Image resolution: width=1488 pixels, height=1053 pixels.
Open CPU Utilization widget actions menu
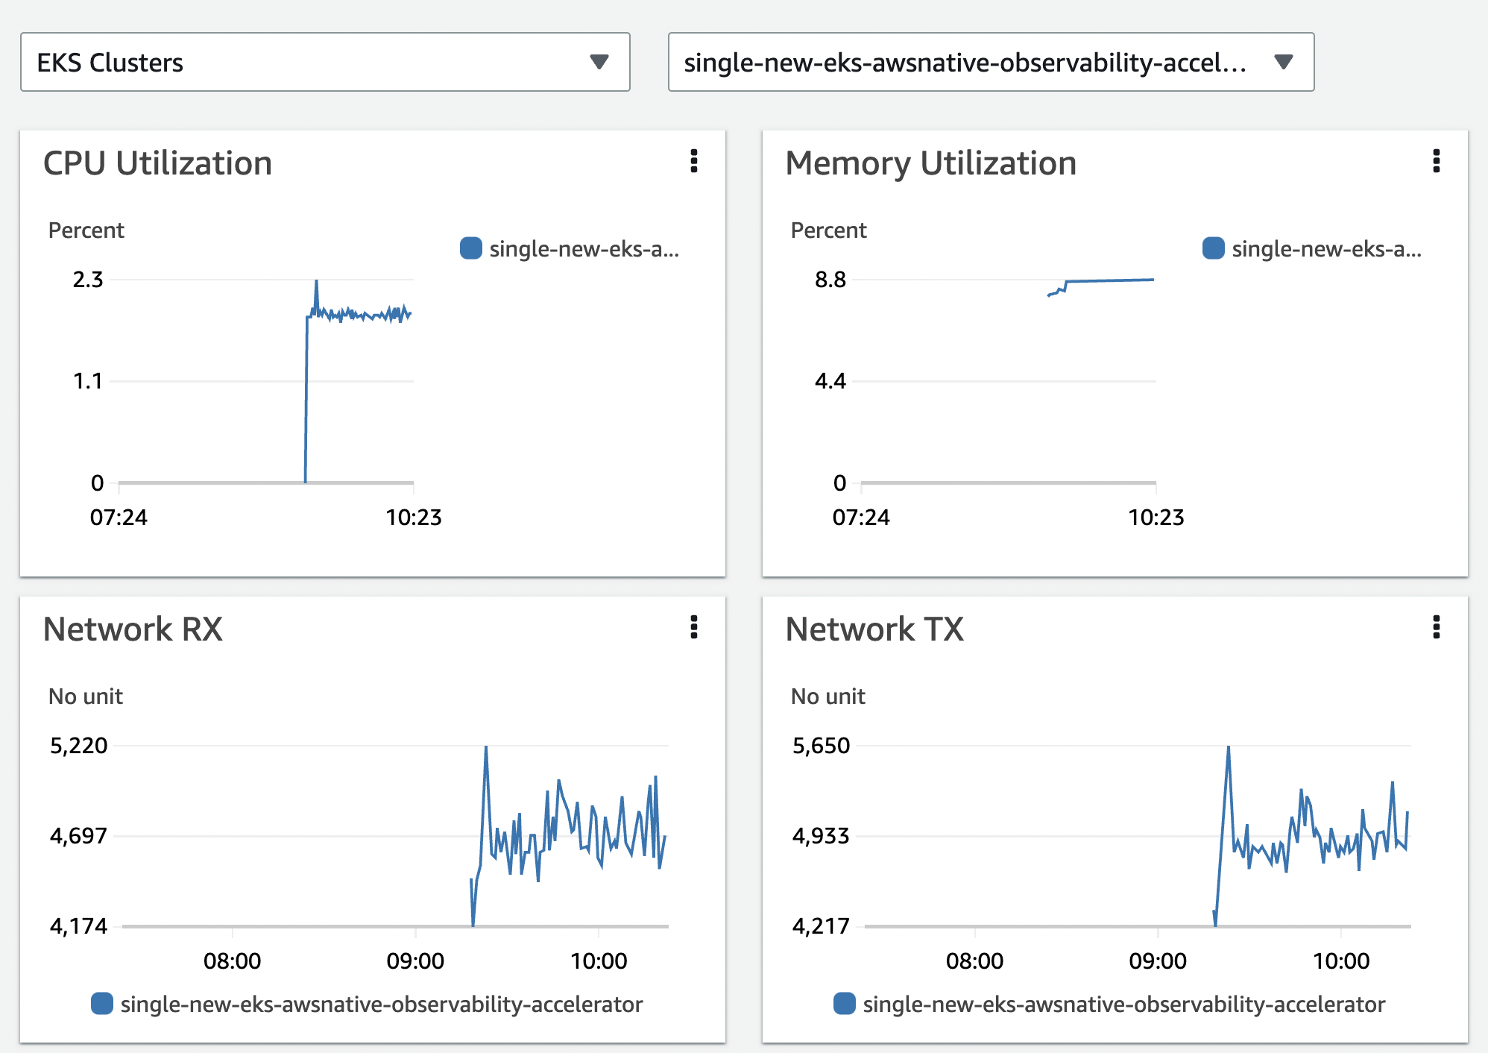(694, 161)
